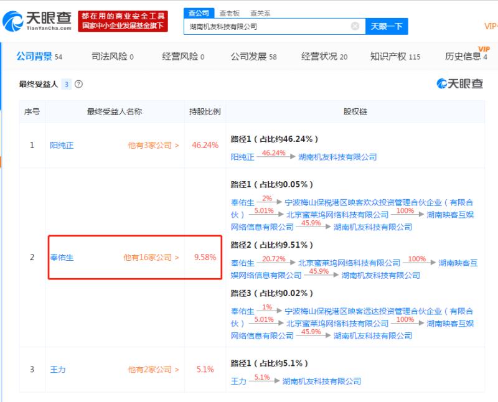Open beneficiary 奉佑生's name link in second row
Screen dimensions: 498x402
62,257
